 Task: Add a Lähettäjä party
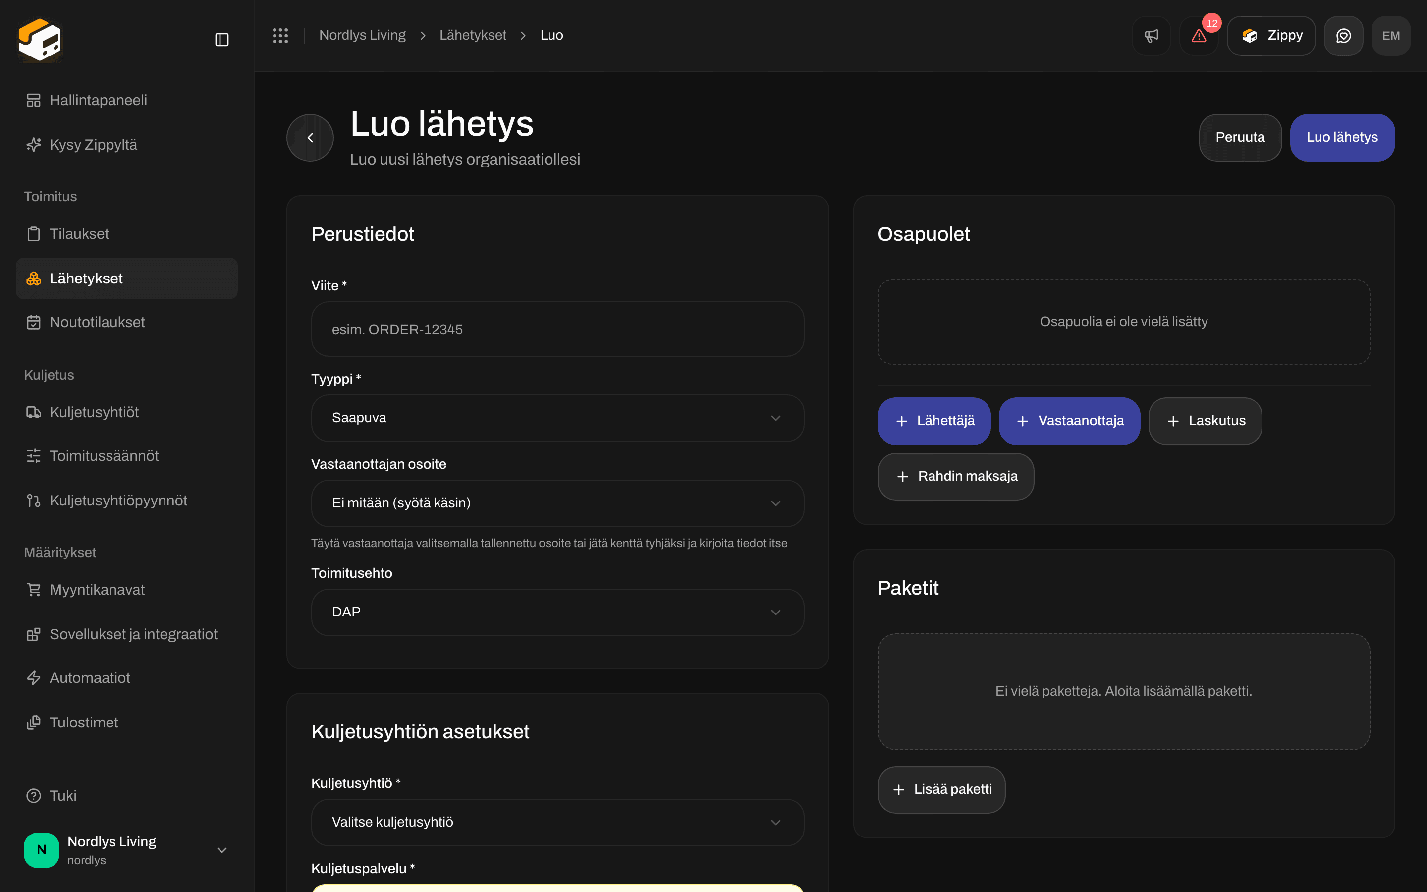934,421
